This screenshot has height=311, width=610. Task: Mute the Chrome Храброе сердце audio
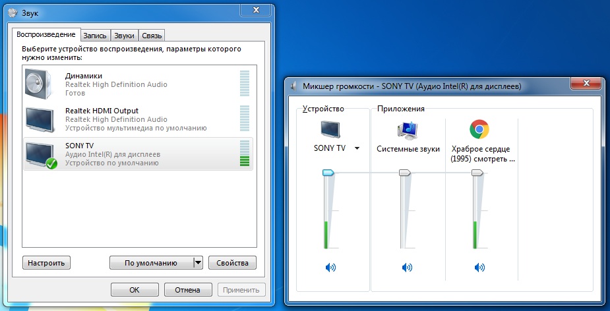tap(479, 268)
